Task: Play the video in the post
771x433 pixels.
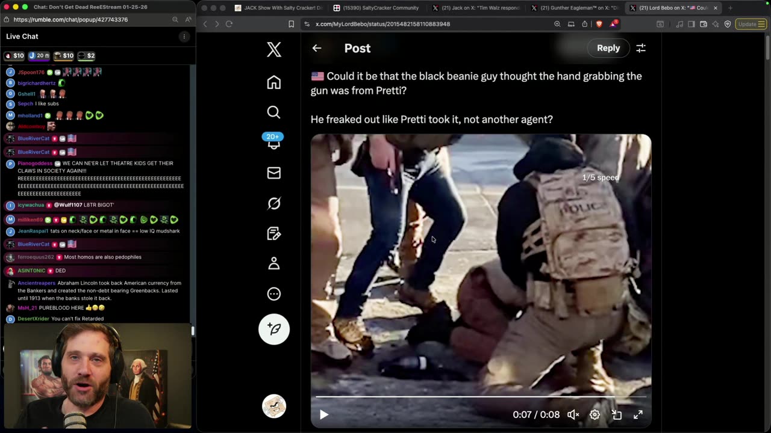Action: pos(323,414)
